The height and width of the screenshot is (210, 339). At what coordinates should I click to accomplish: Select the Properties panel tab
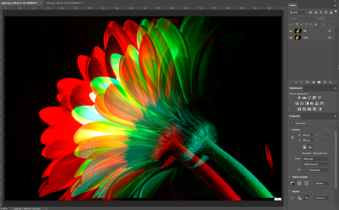tap(294, 116)
